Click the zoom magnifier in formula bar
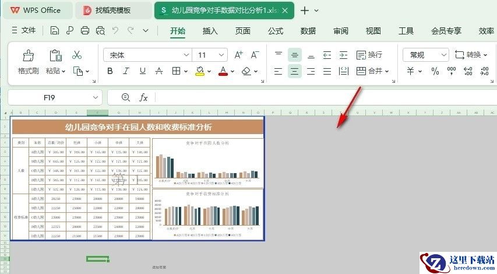Screen dimensions: 497x274 (x=126, y=97)
